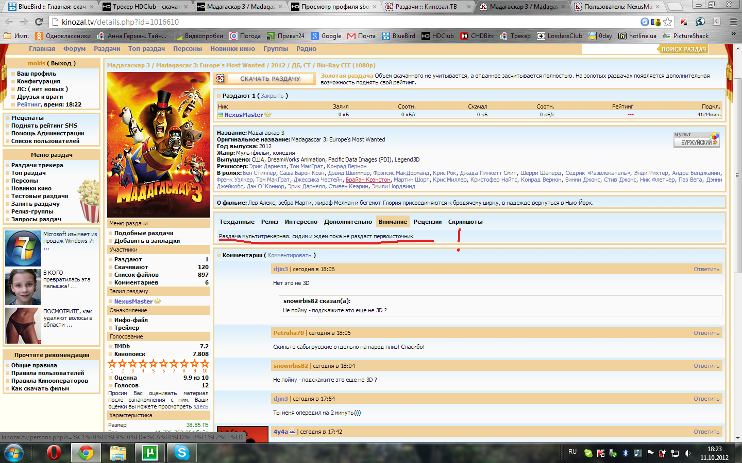
Task: Open Новинки кино in top menu
Action: pyautogui.click(x=232, y=49)
